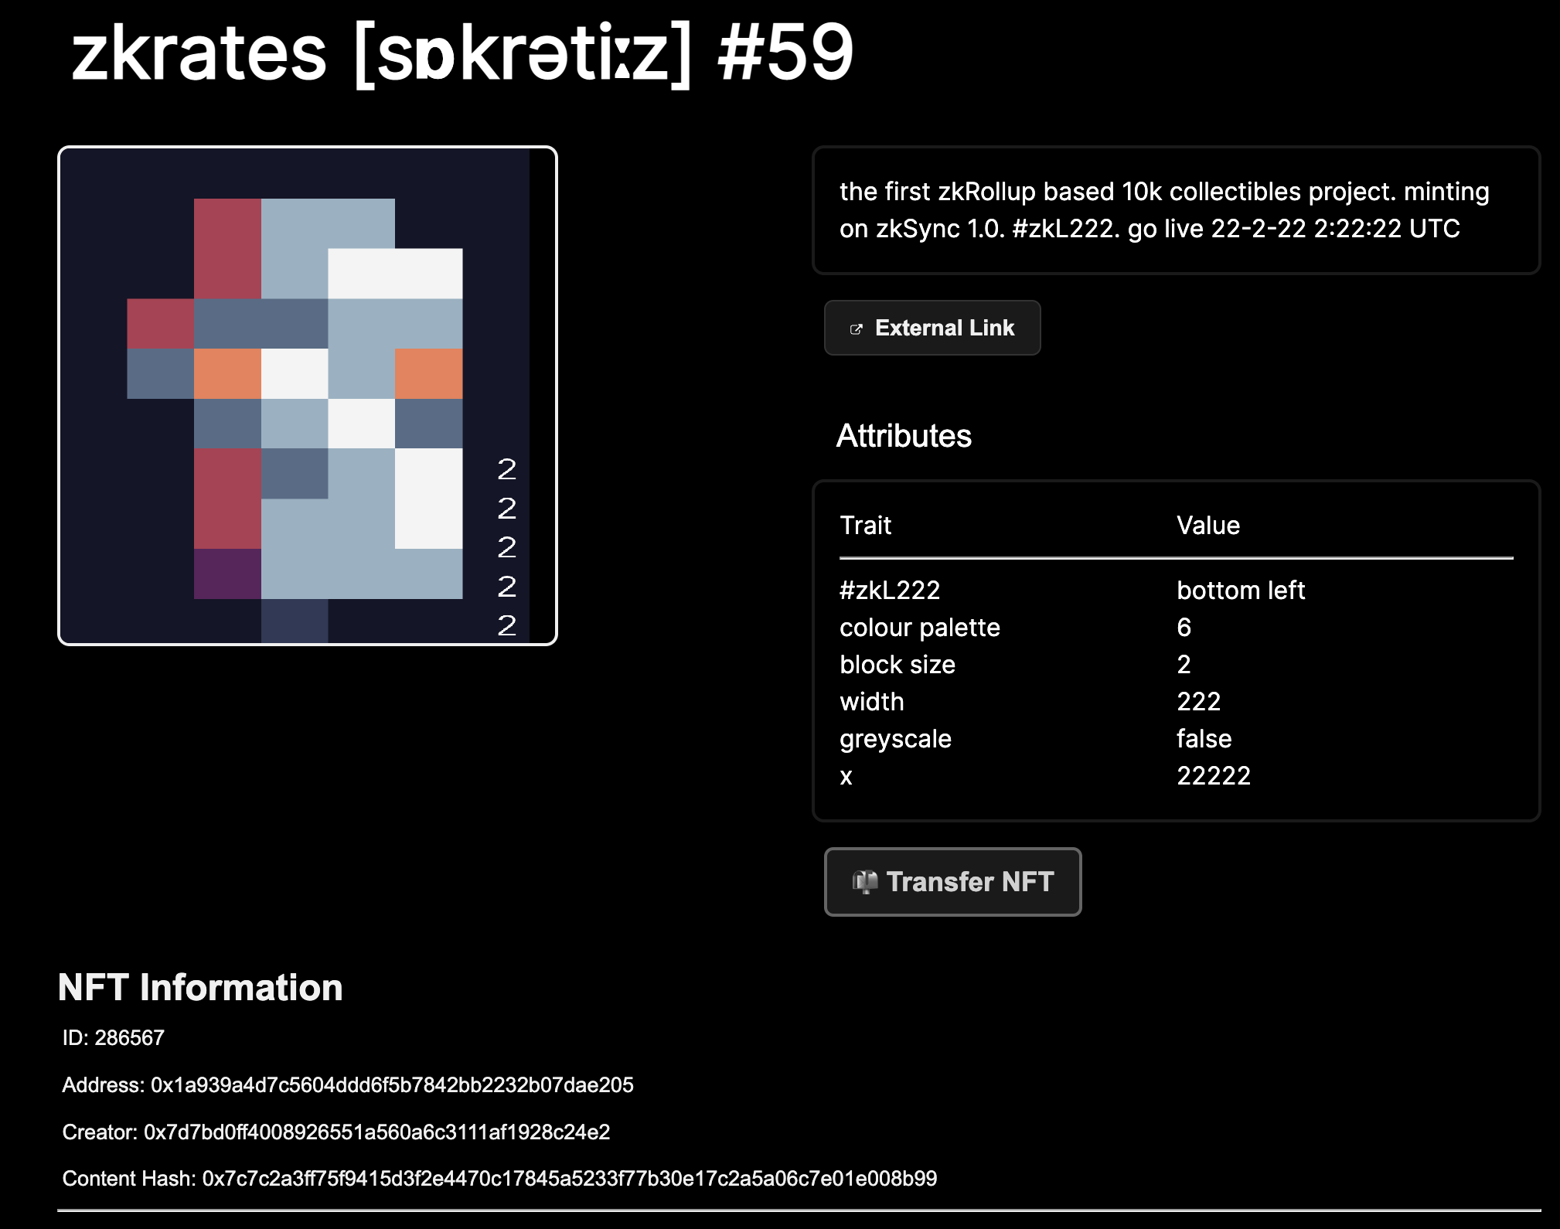
Task: Click the NFT ID 286567 text
Action: click(x=114, y=1038)
